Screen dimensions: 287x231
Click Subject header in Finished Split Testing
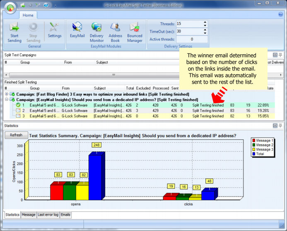[100, 88]
